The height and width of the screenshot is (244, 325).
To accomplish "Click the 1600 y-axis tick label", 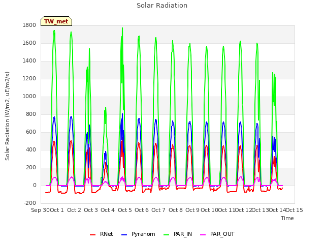I will click(x=29, y=43).
